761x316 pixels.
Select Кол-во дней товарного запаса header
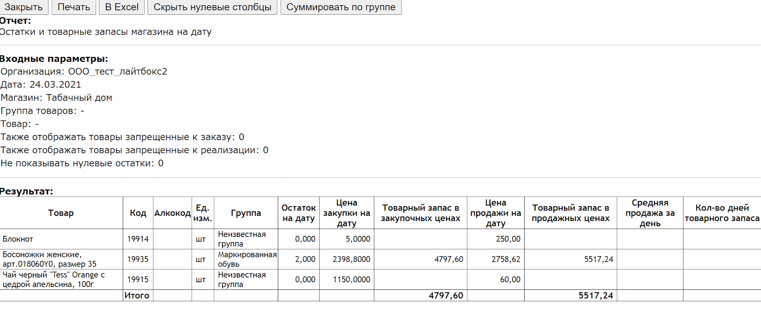tap(722, 213)
